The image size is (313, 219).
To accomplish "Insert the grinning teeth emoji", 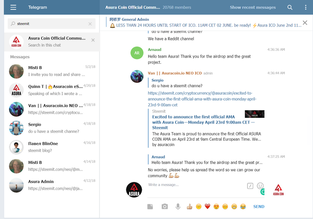I will [x=234, y=207].
